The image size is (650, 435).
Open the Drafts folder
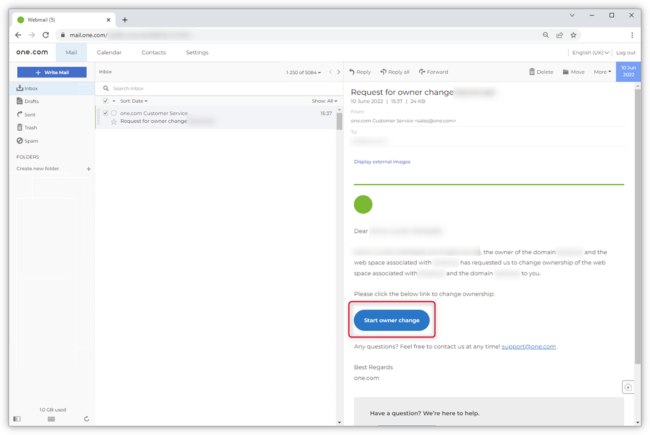28,101
